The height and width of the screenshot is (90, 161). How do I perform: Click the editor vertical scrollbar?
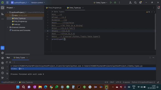pos(155,32)
